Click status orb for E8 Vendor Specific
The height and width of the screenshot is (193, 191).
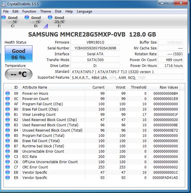tap(8, 172)
